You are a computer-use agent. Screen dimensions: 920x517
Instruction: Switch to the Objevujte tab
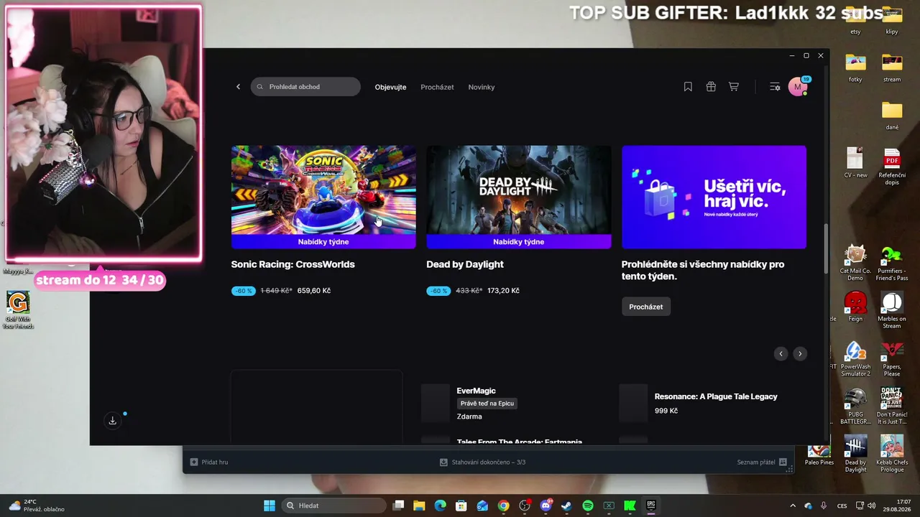click(390, 87)
